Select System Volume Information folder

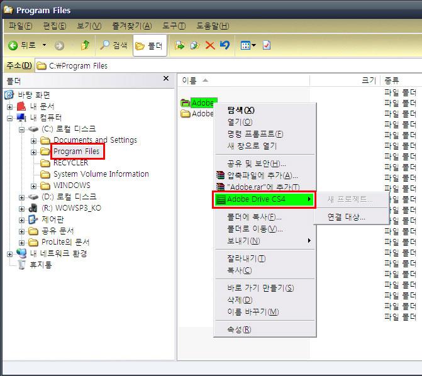coord(101,174)
